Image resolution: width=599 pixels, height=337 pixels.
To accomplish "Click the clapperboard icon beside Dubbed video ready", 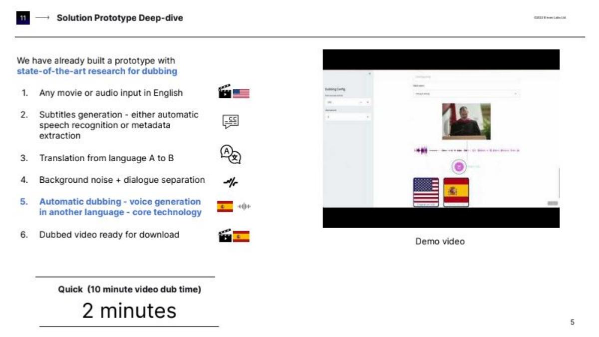I will point(226,235).
